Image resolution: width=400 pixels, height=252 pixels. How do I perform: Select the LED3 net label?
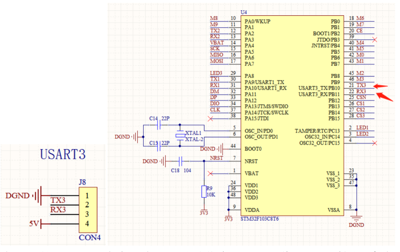click(x=216, y=73)
